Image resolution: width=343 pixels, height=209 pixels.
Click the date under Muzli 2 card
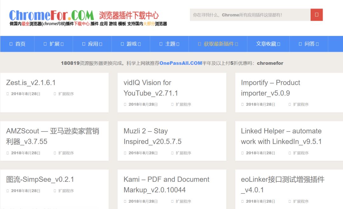pyautogui.click(x=143, y=153)
